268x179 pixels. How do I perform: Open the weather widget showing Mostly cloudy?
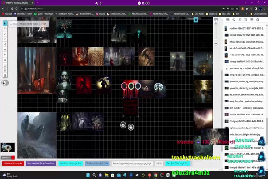pos(10,175)
